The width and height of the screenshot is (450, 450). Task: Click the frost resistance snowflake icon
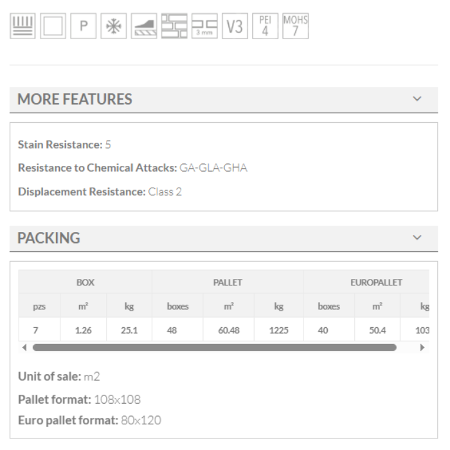click(x=113, y=26)
